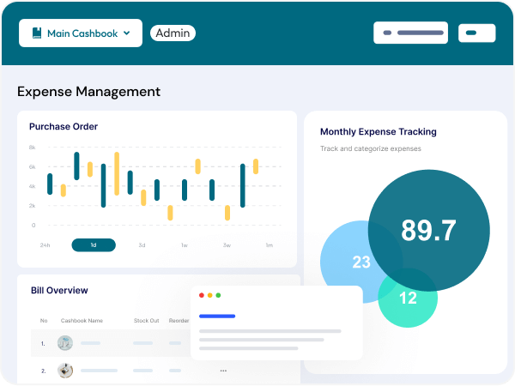Switch chart to 3w range
The width and height of the screenshot is (515, 386).
point(227,245)
